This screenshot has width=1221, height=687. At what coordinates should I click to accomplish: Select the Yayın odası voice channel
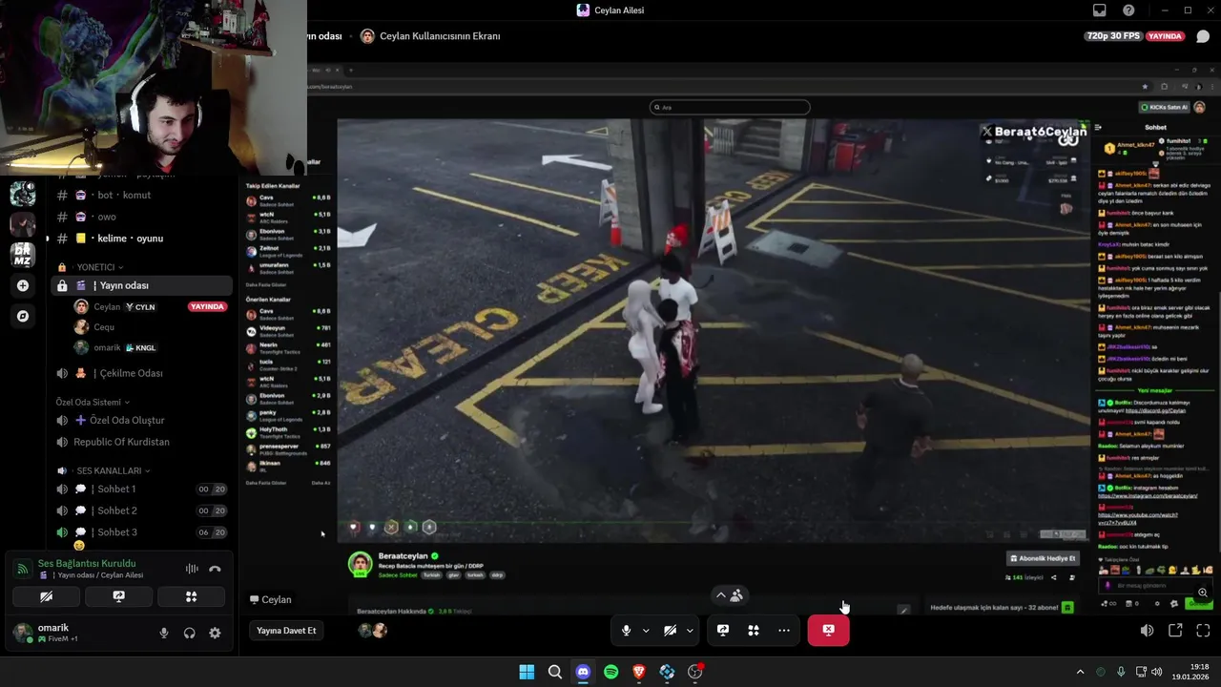[141, 285]
